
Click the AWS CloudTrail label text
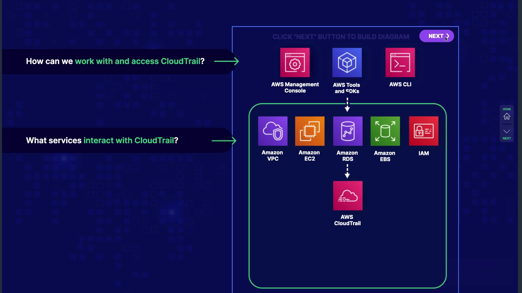[347, 220]
